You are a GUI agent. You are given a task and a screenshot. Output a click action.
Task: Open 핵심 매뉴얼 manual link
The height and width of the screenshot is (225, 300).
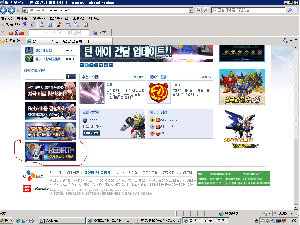[x=50, y=50]
